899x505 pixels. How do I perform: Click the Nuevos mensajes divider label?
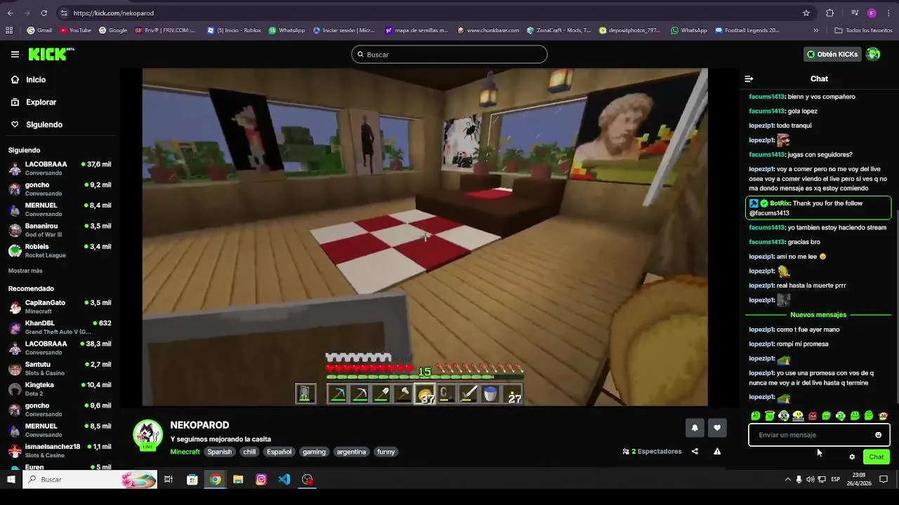818,315
